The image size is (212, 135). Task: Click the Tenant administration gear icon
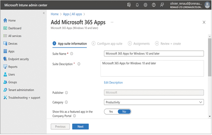coord(5,90)
